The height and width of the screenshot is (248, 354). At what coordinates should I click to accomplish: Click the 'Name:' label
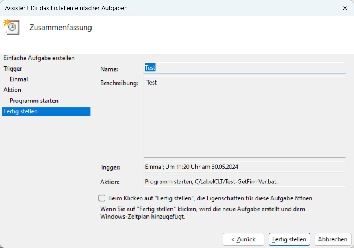click(x=109, y=70)
